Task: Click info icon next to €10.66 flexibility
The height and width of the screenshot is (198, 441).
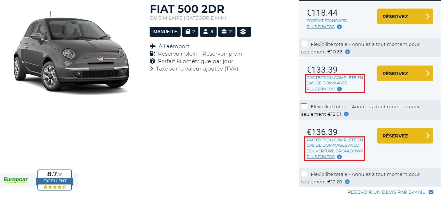Action: [348, 52]
